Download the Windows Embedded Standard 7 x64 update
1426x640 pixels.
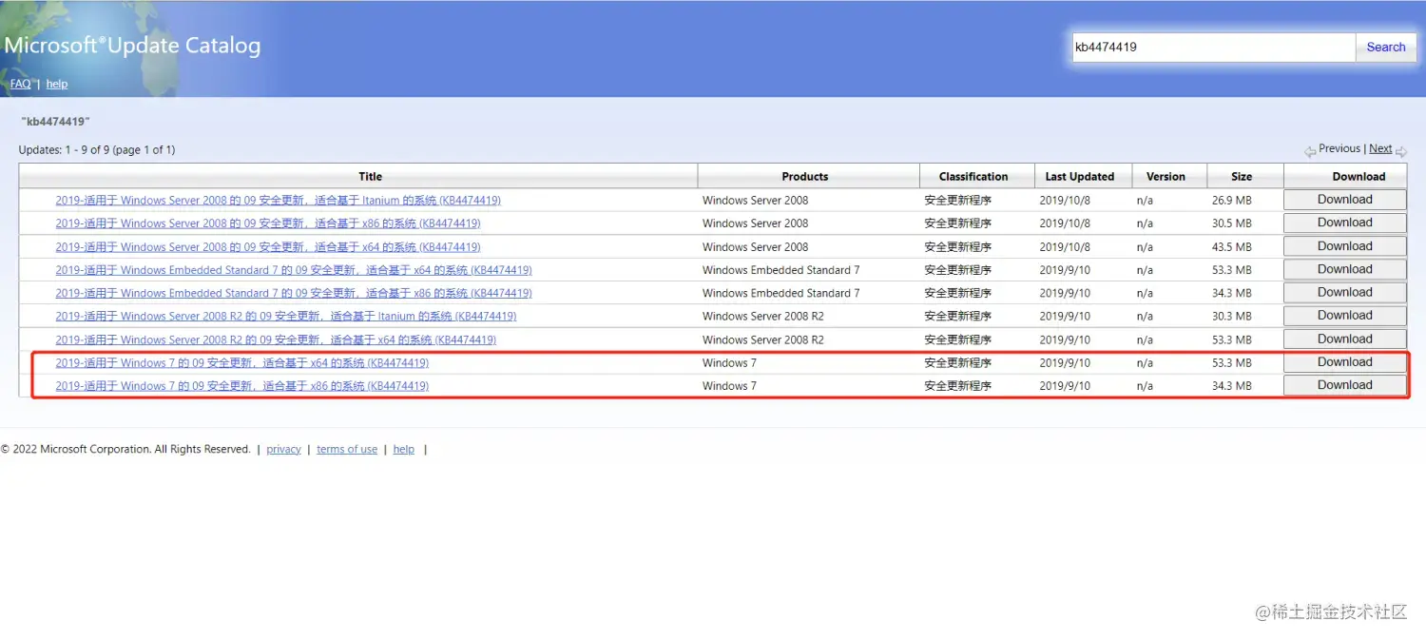(1344, 269)
